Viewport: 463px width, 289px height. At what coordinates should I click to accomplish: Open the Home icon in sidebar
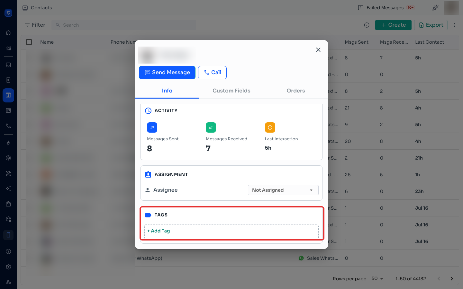click(8, 32)
